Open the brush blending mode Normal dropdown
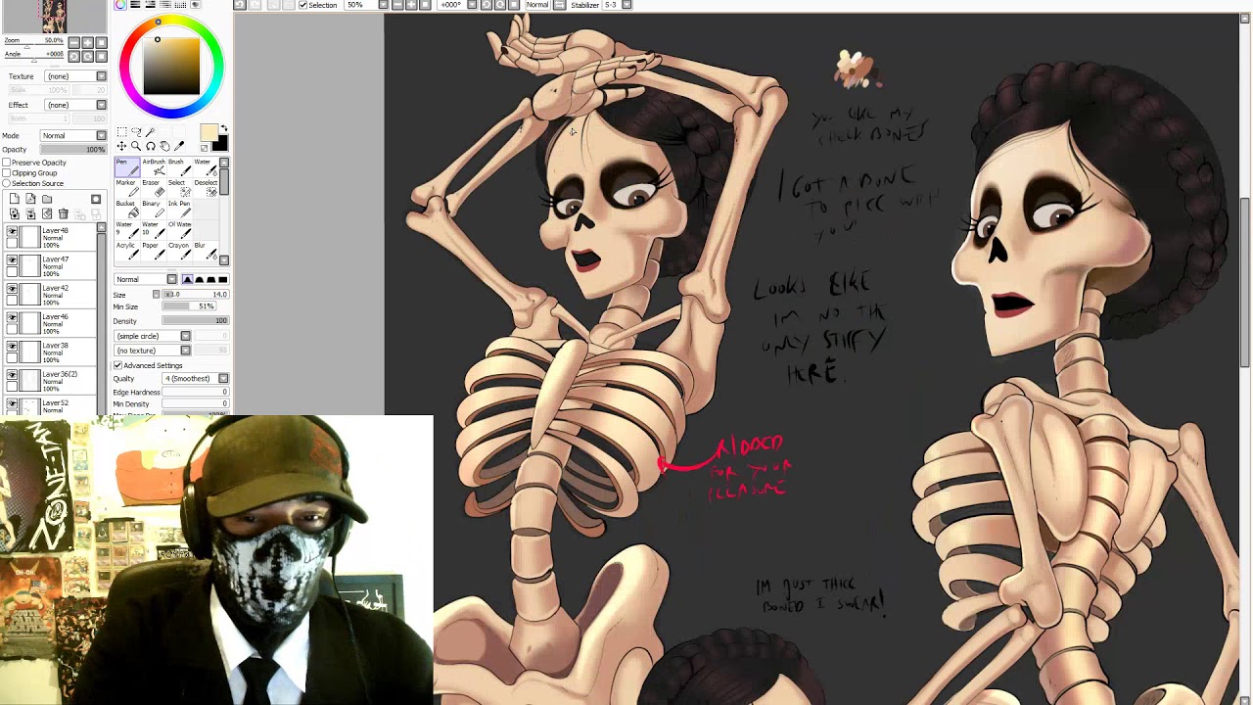 pyautogui.click(x=146, y=279)
